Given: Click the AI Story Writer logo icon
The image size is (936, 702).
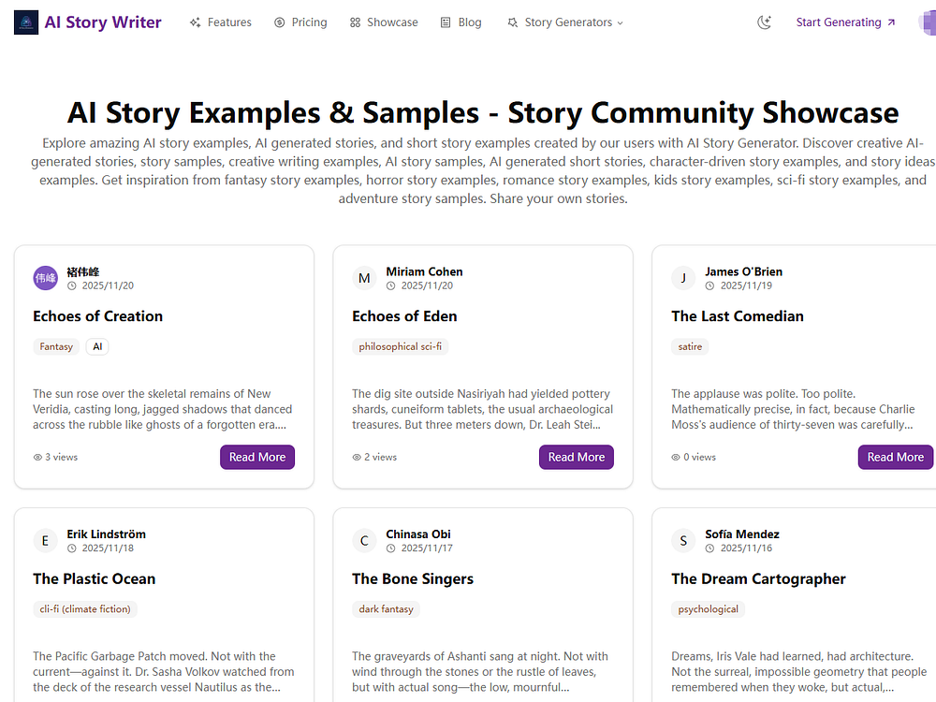Looking at the screenshot, I should (x=26, y=22).
